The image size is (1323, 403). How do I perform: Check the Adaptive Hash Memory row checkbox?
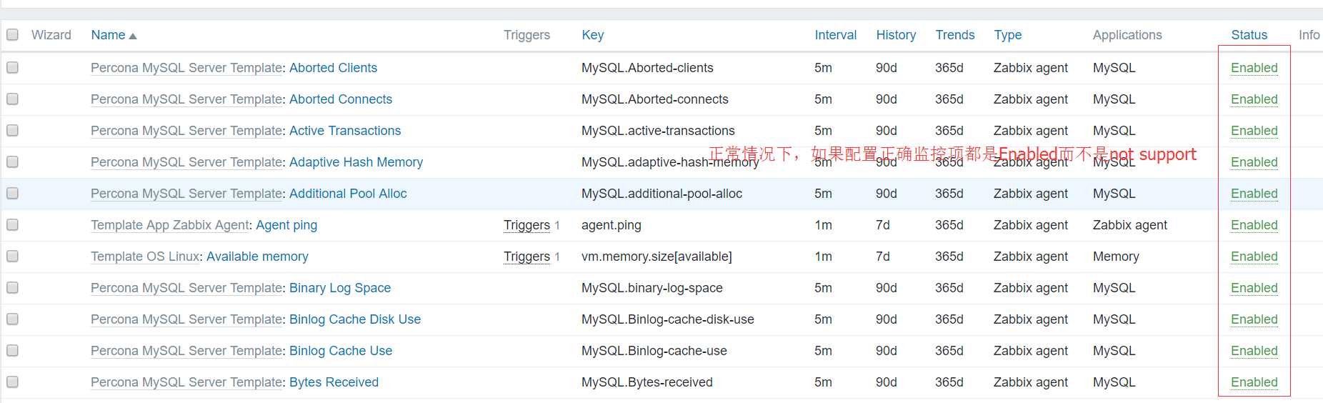point(12,161)
